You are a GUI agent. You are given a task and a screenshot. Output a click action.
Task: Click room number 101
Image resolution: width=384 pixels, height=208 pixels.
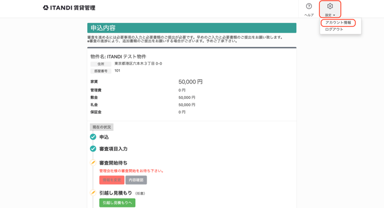click(117, 70)
